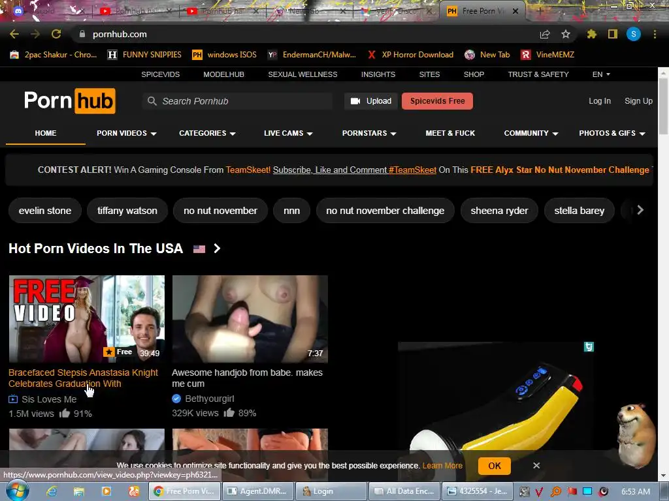Click the forward navigation arrow

coord(35,34)
